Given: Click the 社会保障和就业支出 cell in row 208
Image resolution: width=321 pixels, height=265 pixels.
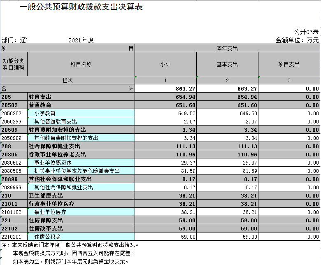Looking at the screenshot, I should coord(81,146).
